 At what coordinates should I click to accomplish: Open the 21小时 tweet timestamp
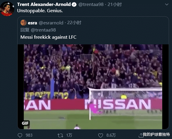click(x=115, y=4)
